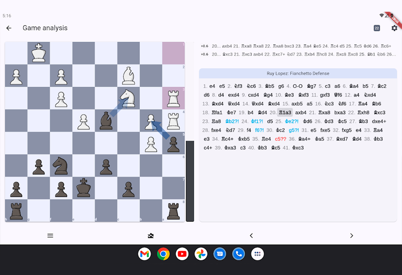
Task: Select the black pawn on a5
Action: [x=173, y=143]
